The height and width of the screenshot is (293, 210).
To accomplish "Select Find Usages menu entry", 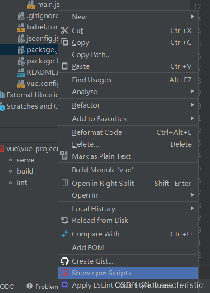I will tap(128, 80).
